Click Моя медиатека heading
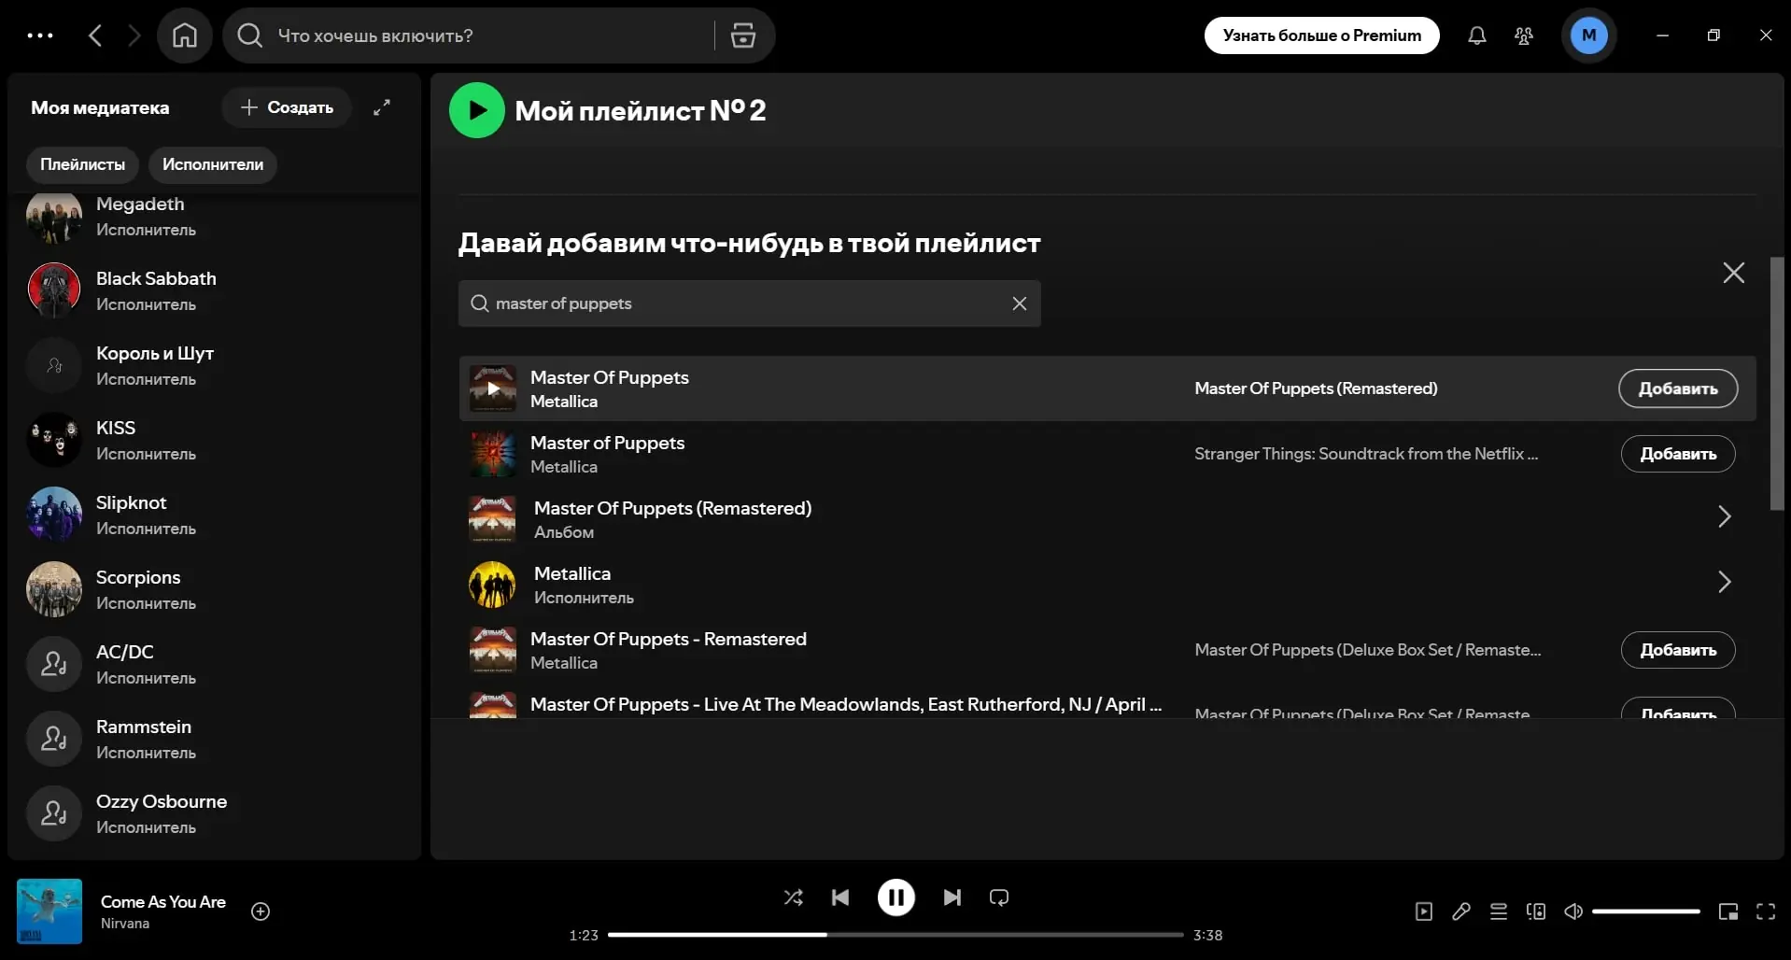1791x960 pixels. point(100,107)
